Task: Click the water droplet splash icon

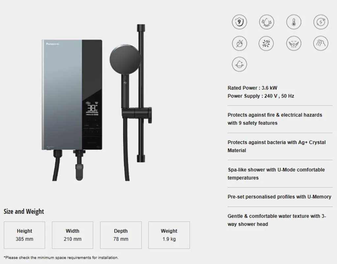Action: (x=267, y=22)
